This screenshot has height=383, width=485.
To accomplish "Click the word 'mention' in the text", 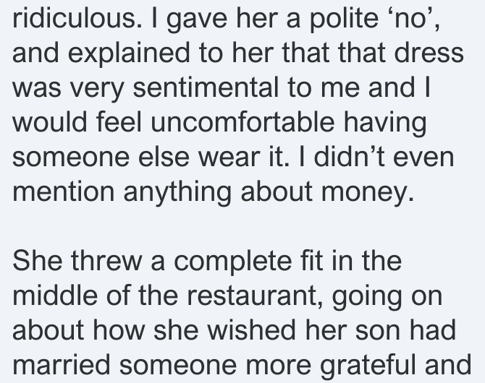I will (64, 191).
